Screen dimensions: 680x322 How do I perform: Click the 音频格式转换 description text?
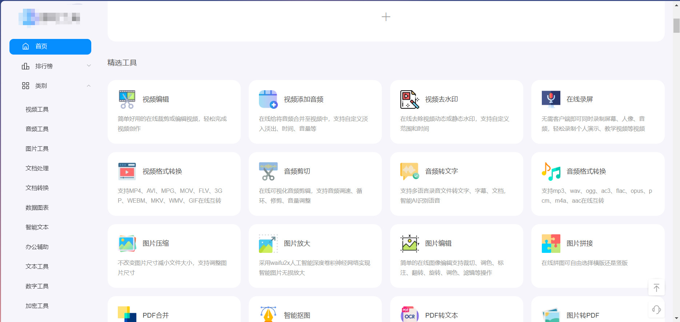click(x=597, y=196)
